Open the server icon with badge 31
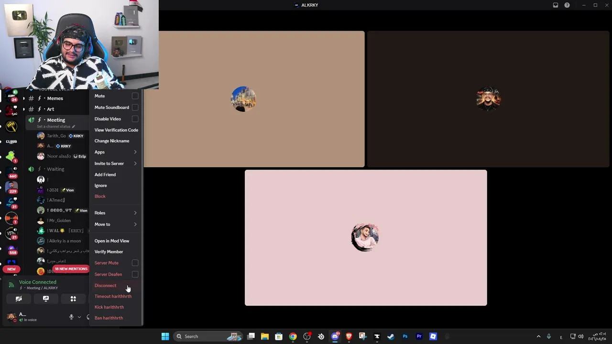Image resolution: width=612 pixels, height=344 pixels. (12, 202)
